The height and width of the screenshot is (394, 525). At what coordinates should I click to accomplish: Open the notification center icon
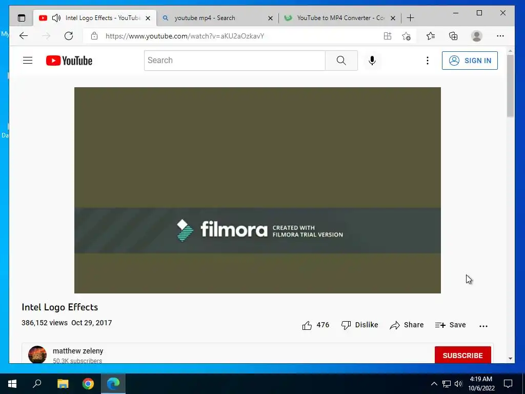pyautogui.click(x=508, y=384)
